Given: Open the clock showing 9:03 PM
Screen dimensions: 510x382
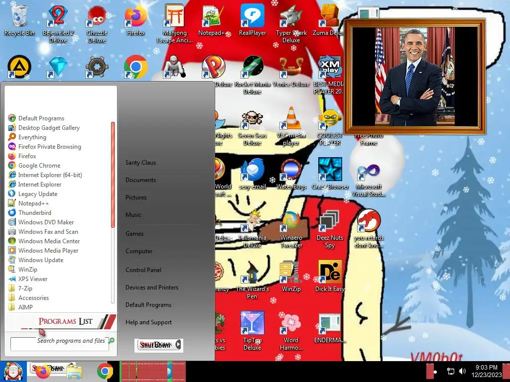Looking at the screenshot, I should pos(486,371).
